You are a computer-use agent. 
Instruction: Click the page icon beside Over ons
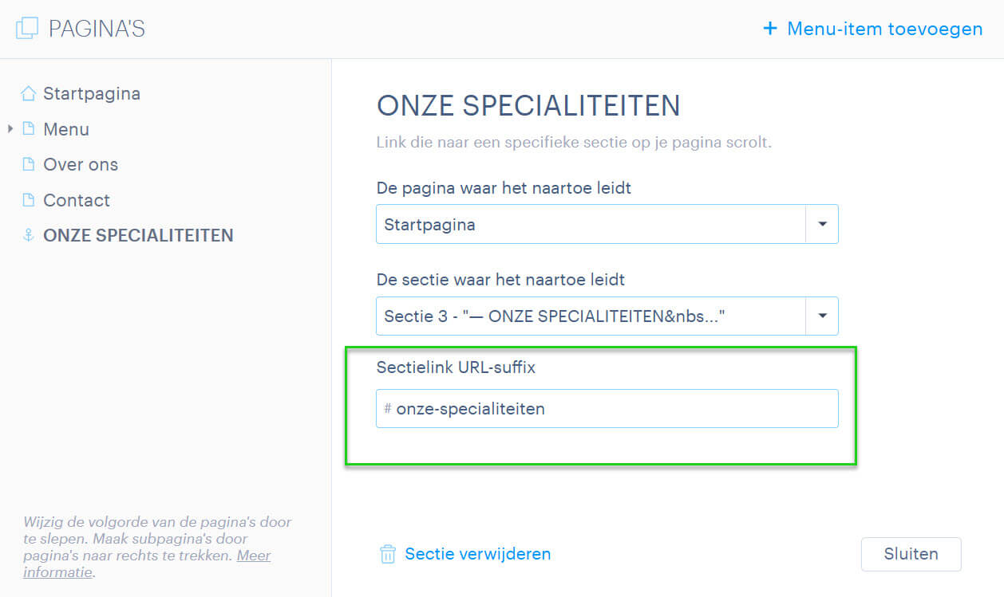pyautogui.click(x=28, y=164)
